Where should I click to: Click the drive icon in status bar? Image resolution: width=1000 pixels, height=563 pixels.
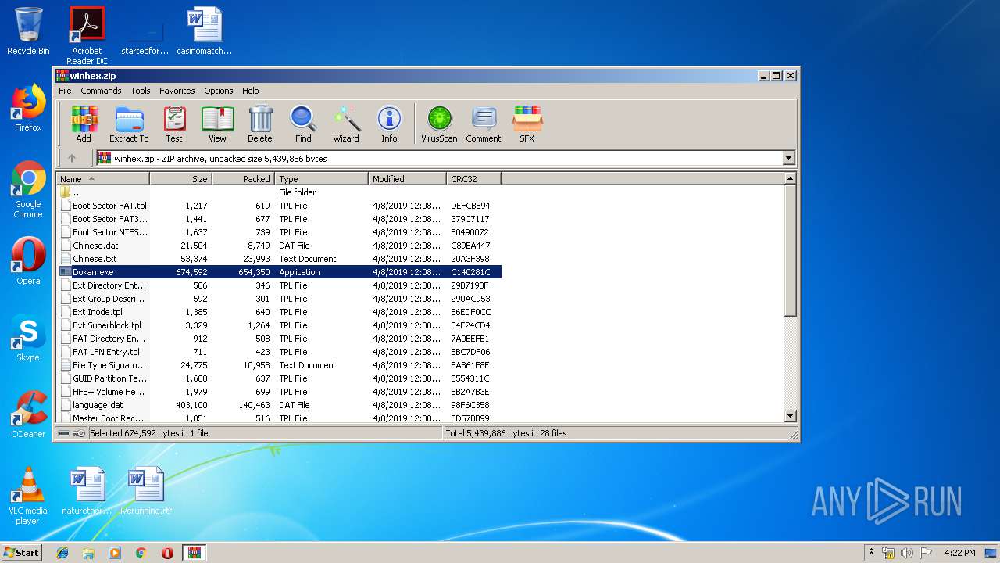click(64, 433)
